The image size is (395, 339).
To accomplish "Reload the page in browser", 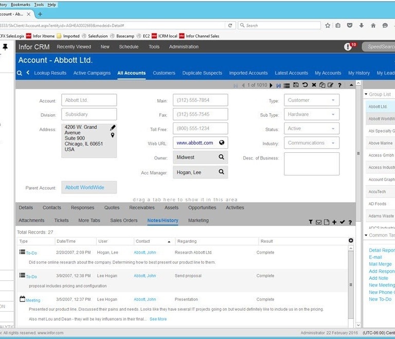I will point(230,25).
